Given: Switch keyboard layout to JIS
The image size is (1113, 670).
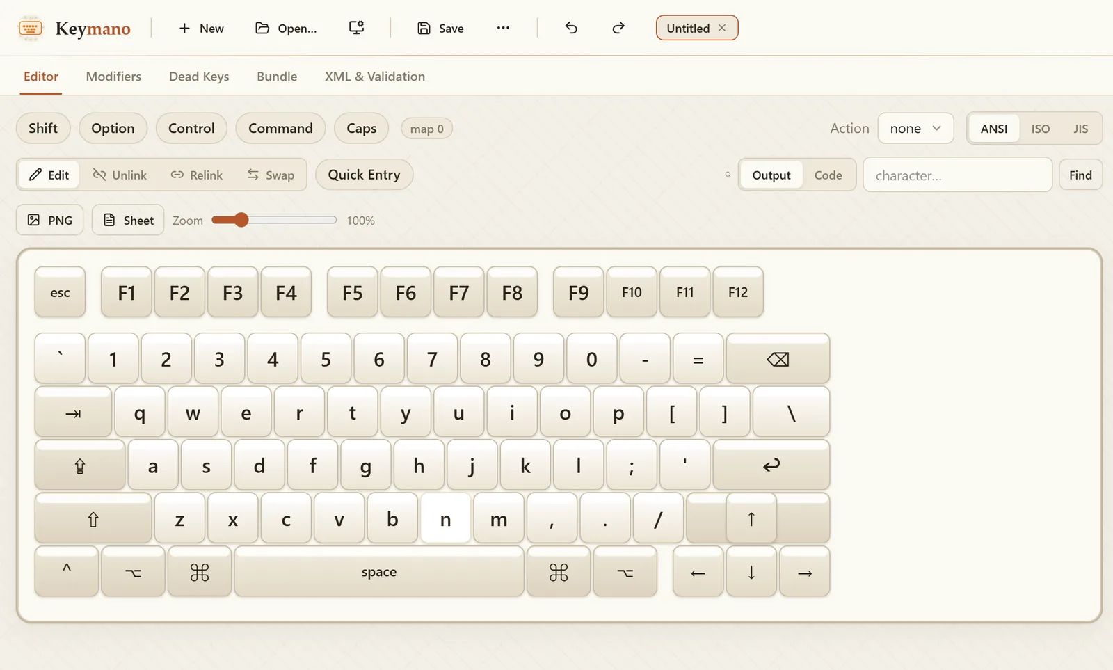Looking at the screenshot, I should (x=1080, y=129).
